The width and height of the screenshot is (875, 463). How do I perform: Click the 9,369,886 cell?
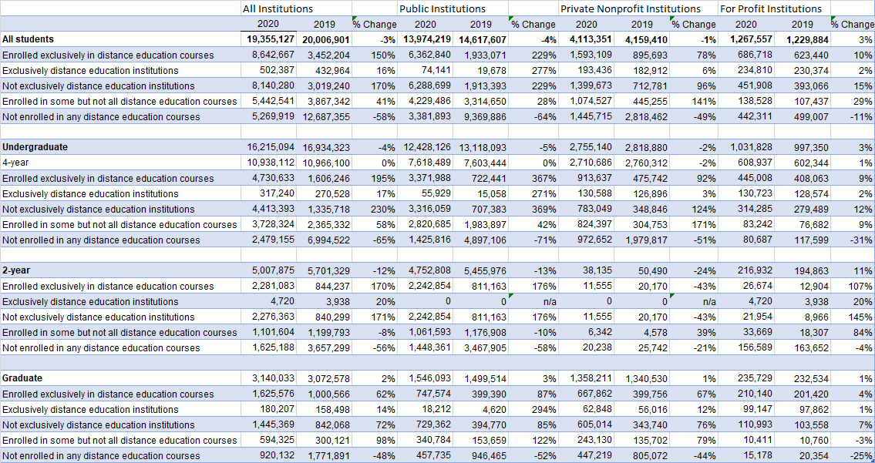(480, 117)
